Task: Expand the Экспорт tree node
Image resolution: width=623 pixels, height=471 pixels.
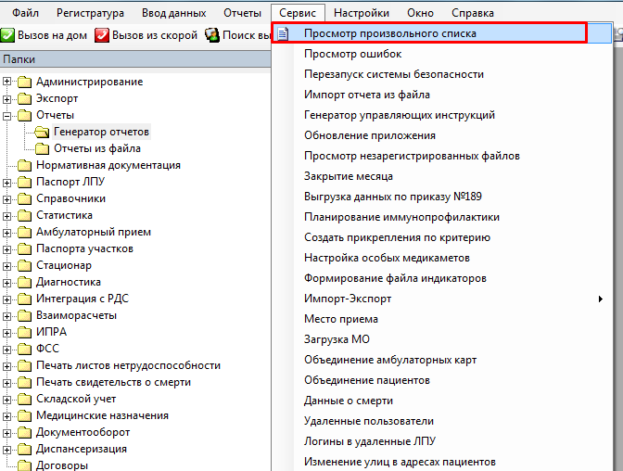Action: 6,99
